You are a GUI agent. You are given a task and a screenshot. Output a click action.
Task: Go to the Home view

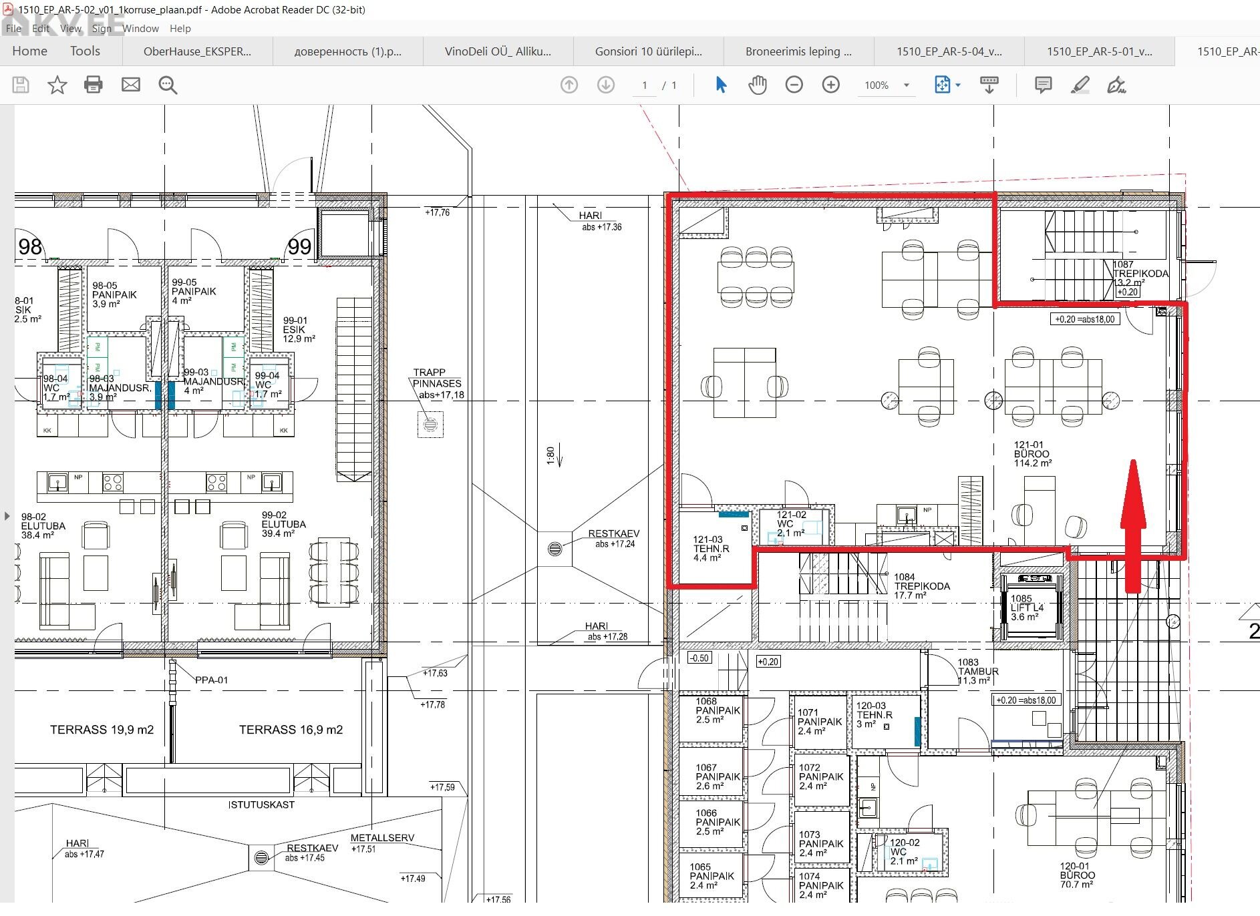pos(29,51)
